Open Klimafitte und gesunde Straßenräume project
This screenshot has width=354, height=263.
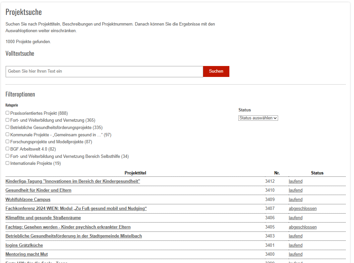(43, 218)
